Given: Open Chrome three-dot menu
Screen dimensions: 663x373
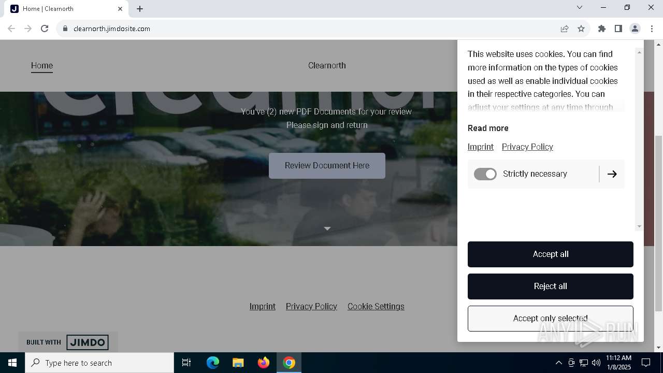Looking at the screenshot, I should click(x=652, y=28).
